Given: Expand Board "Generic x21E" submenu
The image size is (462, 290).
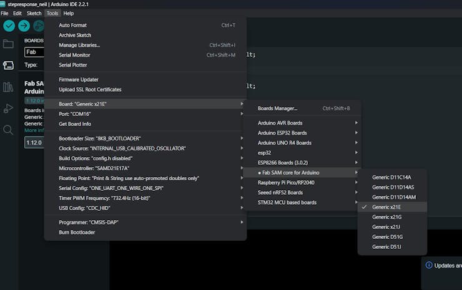Looking at the screenshot, I should coord(145,104).
